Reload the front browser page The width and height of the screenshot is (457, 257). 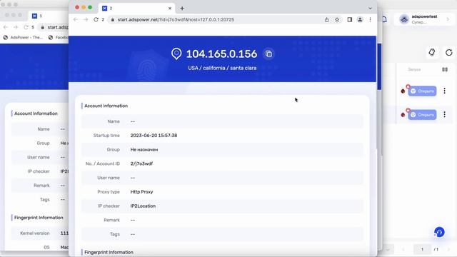pyautogui.click(x=96, y=19)
